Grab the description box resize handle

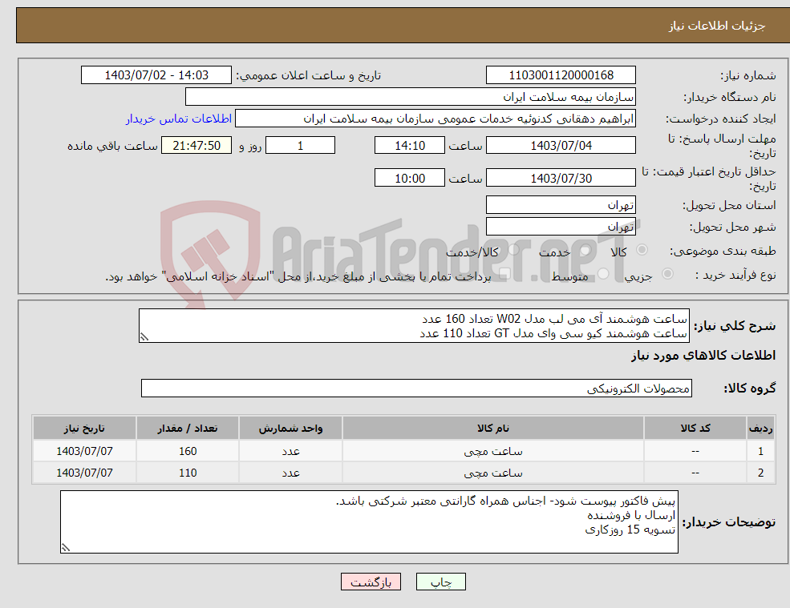144,338
